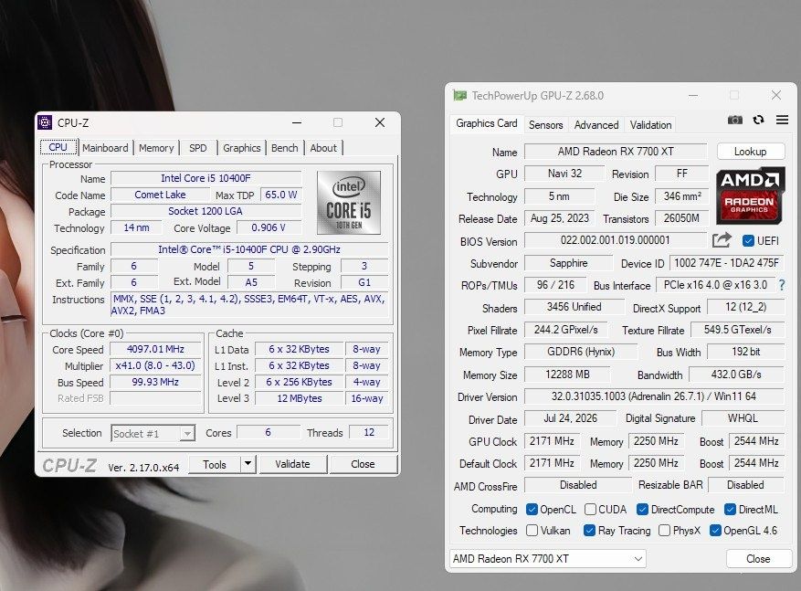Viewport: 801px width, 591px height.
Task: Click the CPU Name field Intel Core i5 10400F
Action: click(x=206, y=178)
